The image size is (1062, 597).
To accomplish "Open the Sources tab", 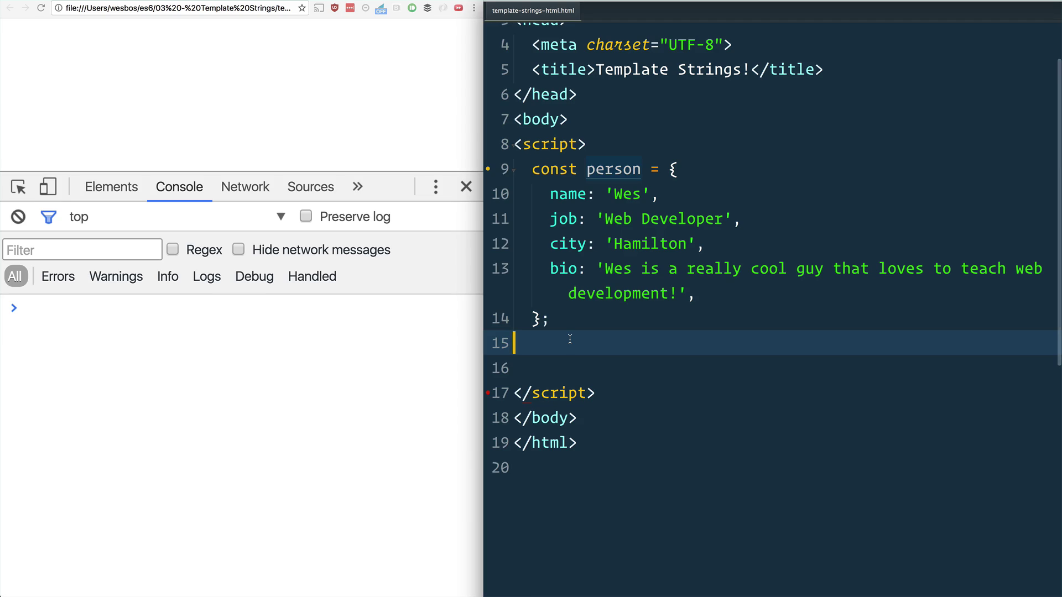I will (x=310, y=187).
